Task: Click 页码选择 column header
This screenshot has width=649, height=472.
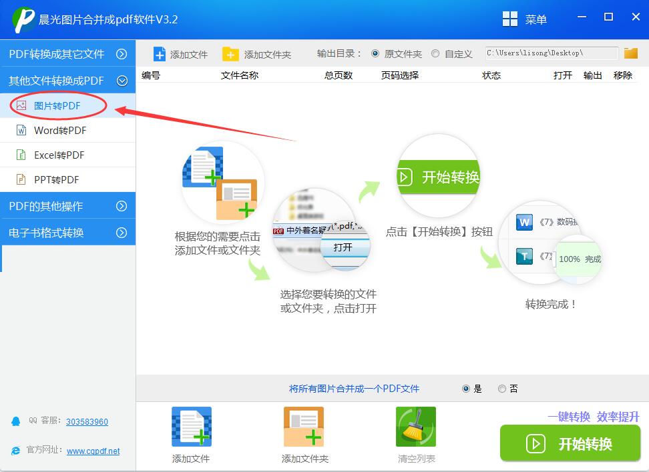Action: point(400,75)
